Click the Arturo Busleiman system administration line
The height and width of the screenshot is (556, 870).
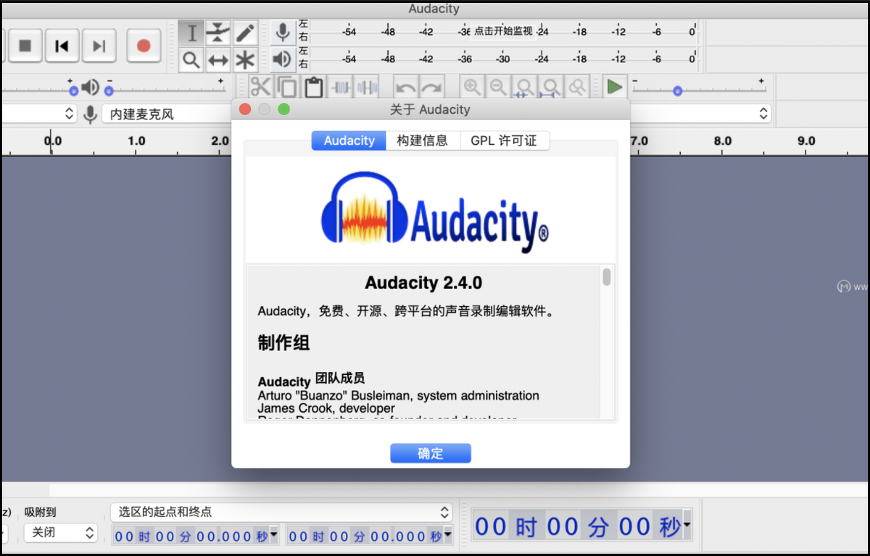pos(399,395)
